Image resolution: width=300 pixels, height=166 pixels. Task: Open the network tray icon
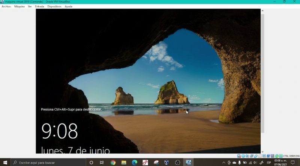(250, 163)
